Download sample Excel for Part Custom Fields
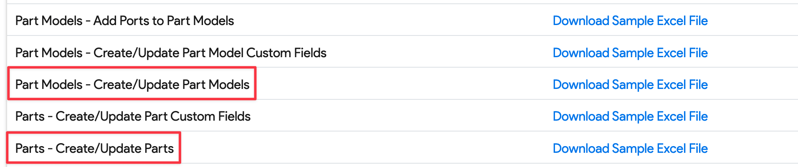 pos(630,116)
